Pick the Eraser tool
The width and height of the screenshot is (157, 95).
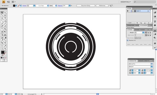pyautogui.click(x=5, y=26)
